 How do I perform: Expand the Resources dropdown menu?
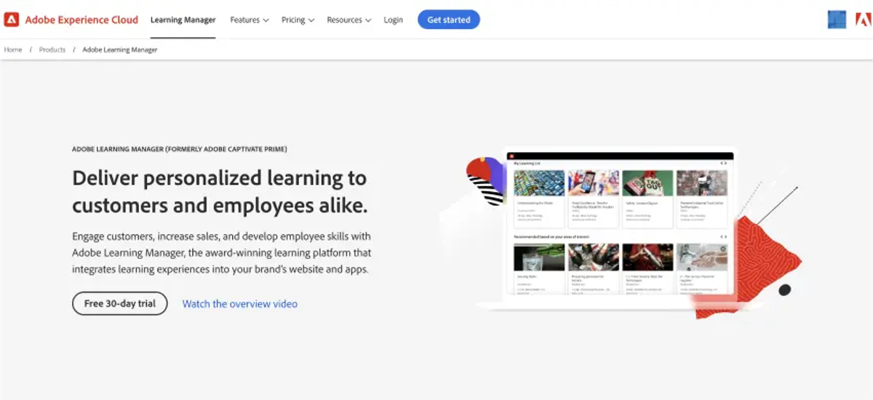pyautogui.click(x=349, y=20)
